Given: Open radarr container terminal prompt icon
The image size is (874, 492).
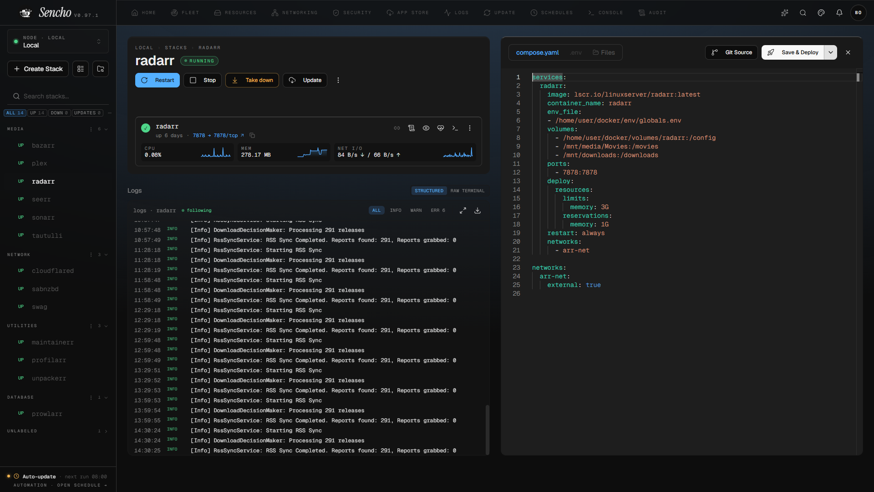Looking at the screenshot, I should click(x=455, y=128).
